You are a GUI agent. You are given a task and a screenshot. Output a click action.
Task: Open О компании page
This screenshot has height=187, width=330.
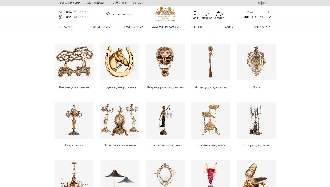(120, 3)
